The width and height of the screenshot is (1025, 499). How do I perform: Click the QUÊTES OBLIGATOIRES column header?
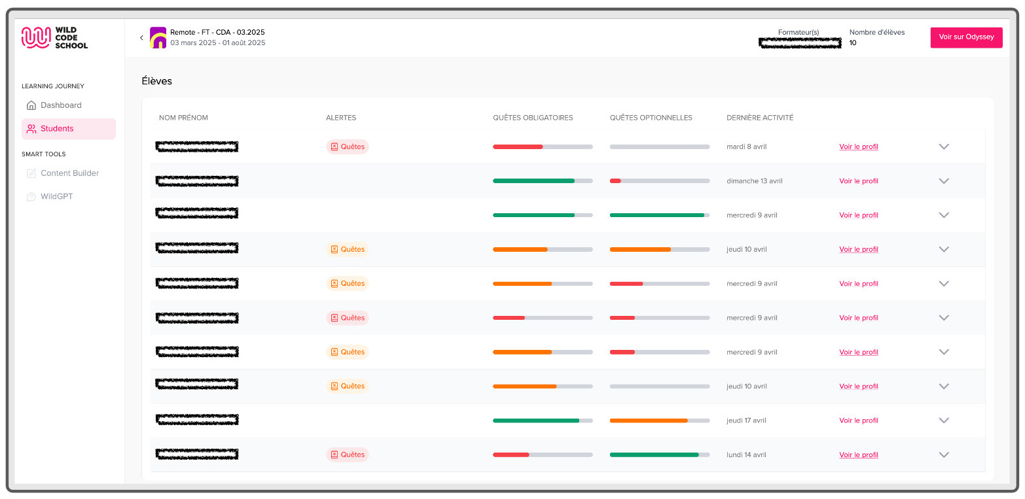coord(533,118)
